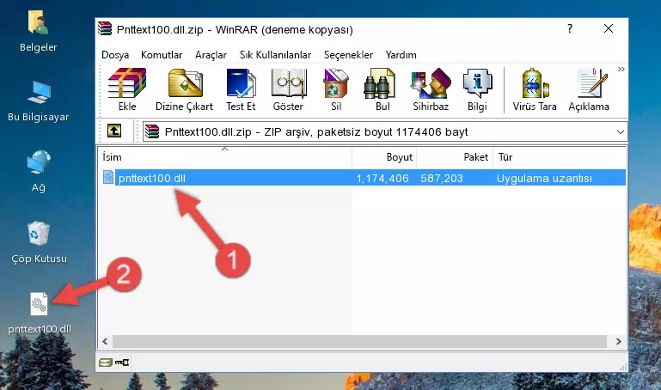Click the pnttext100.dll file icon in list
The image size is (661, 390).
108,177
